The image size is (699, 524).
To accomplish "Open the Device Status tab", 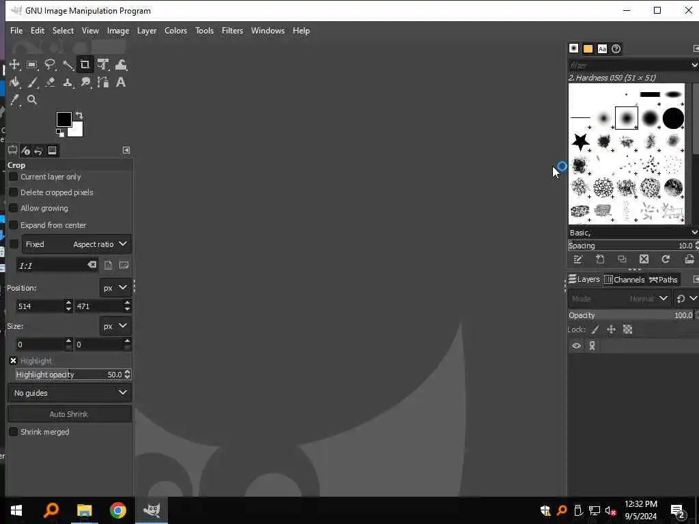I will coord(25,151).
